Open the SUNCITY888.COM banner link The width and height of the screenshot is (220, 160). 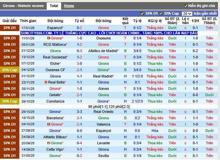coord(109,33)
